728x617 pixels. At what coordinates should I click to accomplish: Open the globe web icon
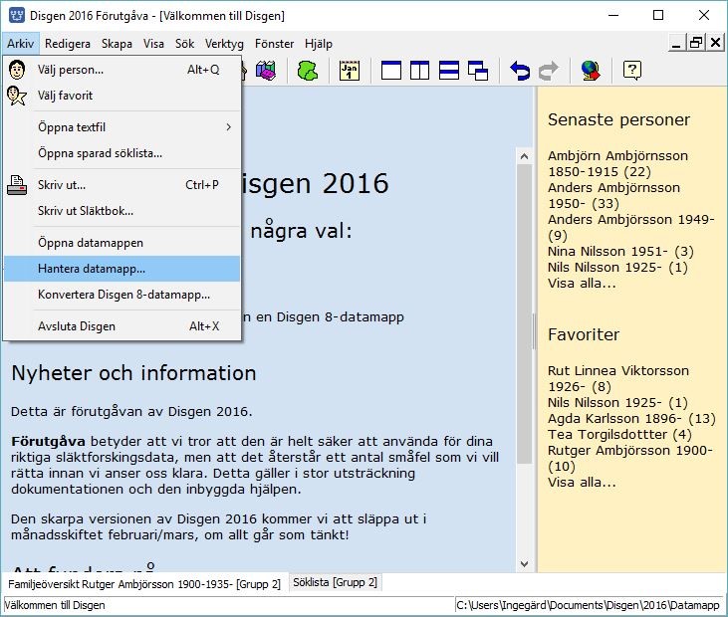click(x=591, y=71)
